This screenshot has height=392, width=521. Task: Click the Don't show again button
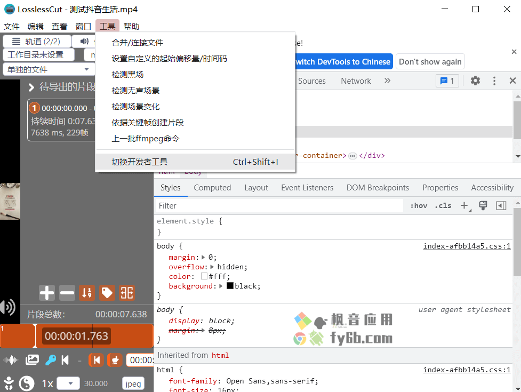coord(430,62)
